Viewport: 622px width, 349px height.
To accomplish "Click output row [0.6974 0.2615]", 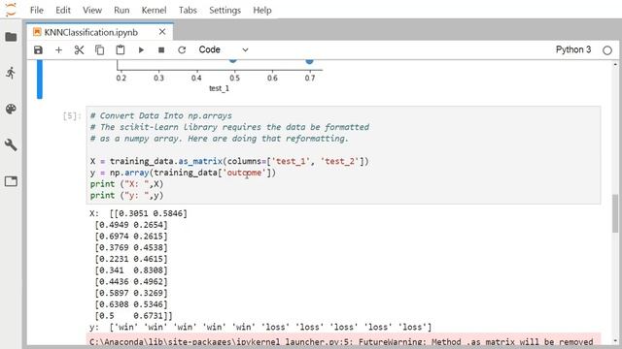I will (x=131, y=237).
